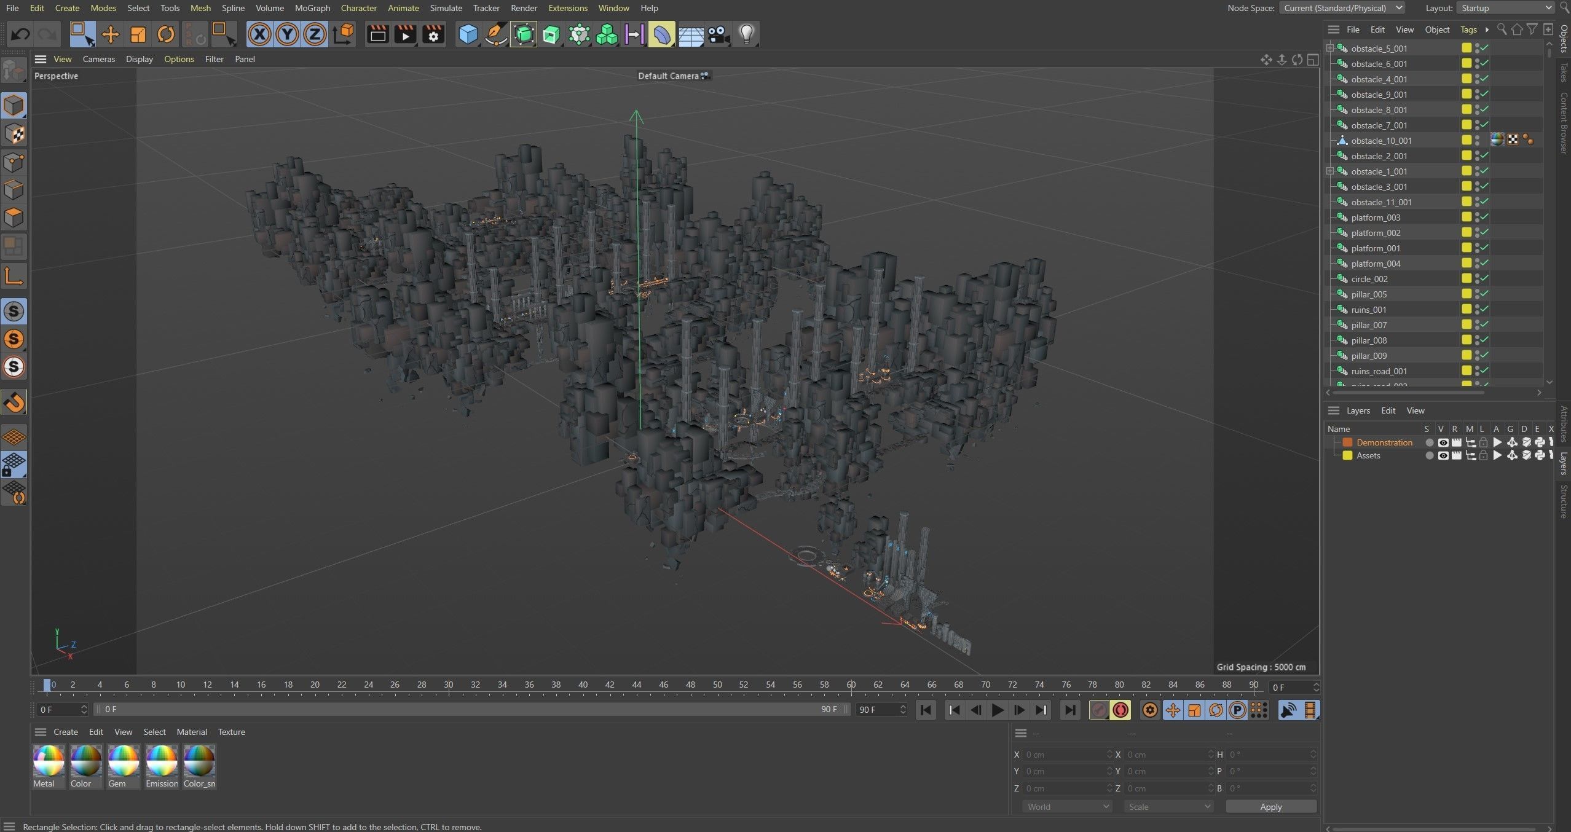The width and height of the screenshot is (1571, 832).
Task: Select the Move tool
Action: (x=111, y=34)
